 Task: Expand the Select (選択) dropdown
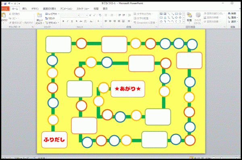[x=233, y=22]
